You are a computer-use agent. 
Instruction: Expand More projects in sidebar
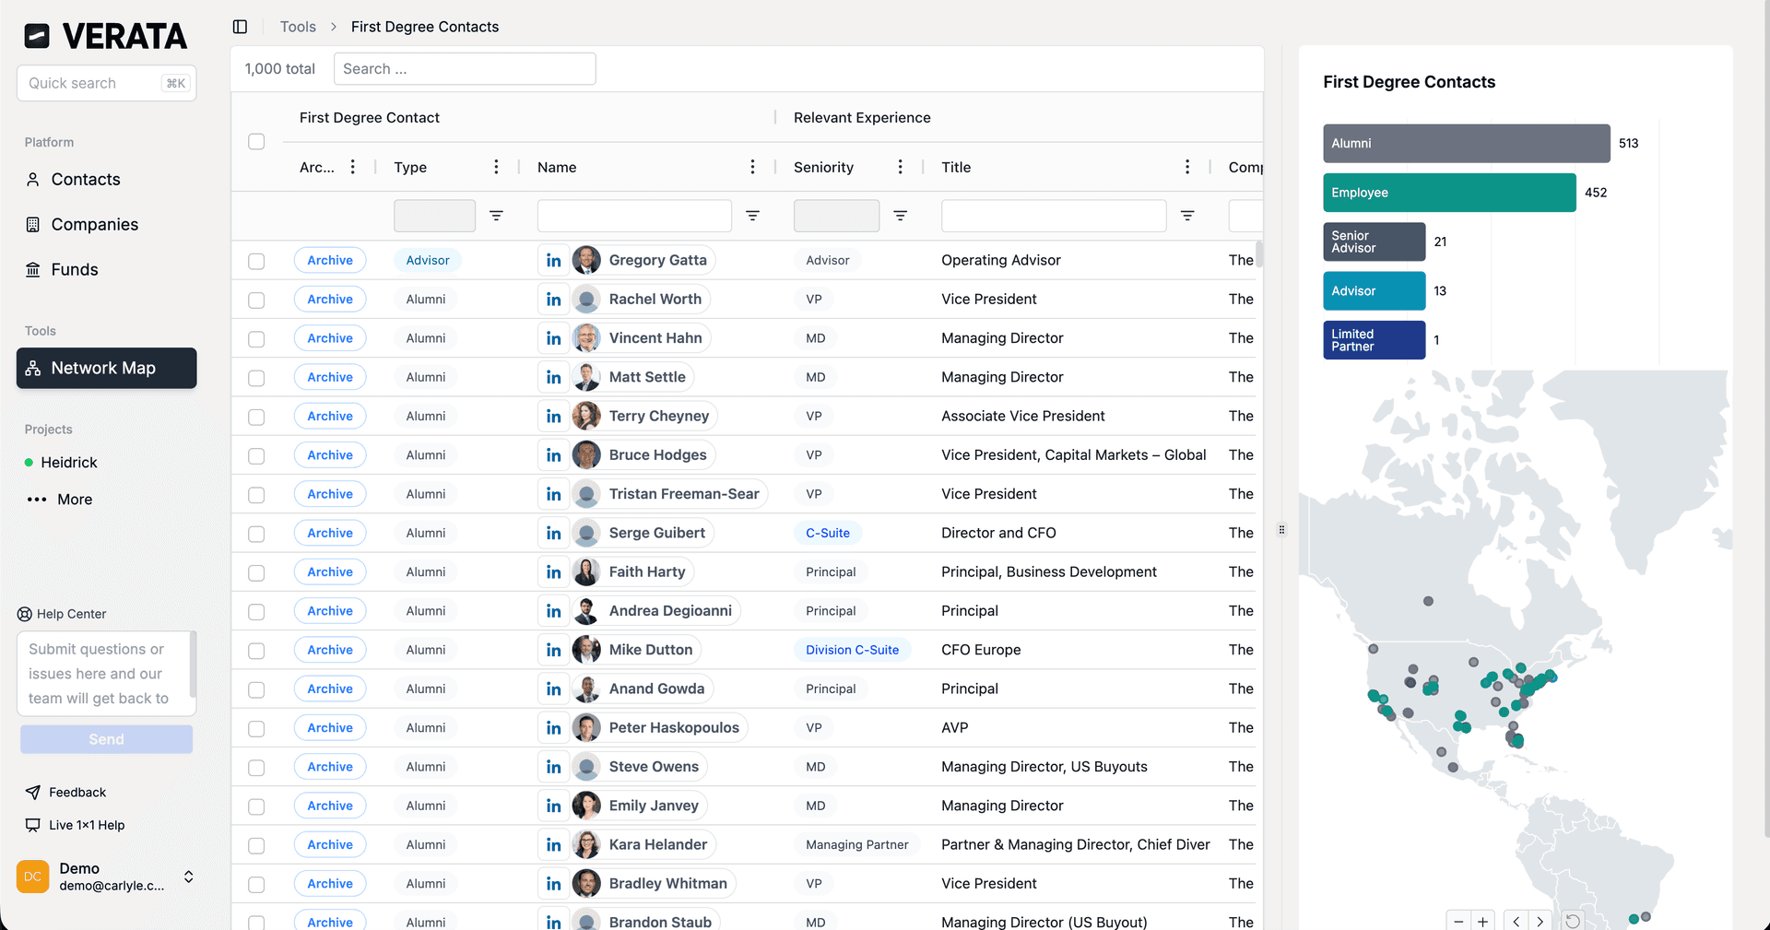61,500
